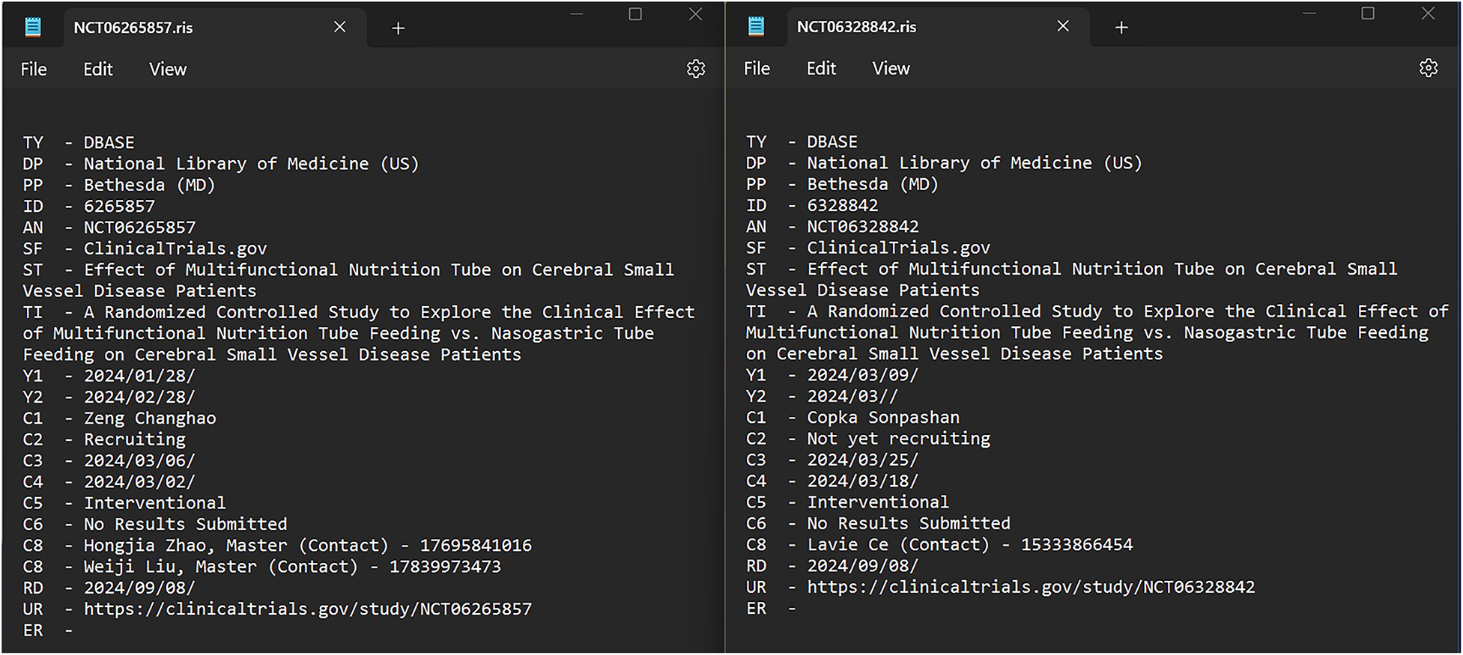The width and height of the screenshot is (1463, 655).
Task: Click AN value 'NCT06328842' in text body
Action: click(x=863, y=227)
